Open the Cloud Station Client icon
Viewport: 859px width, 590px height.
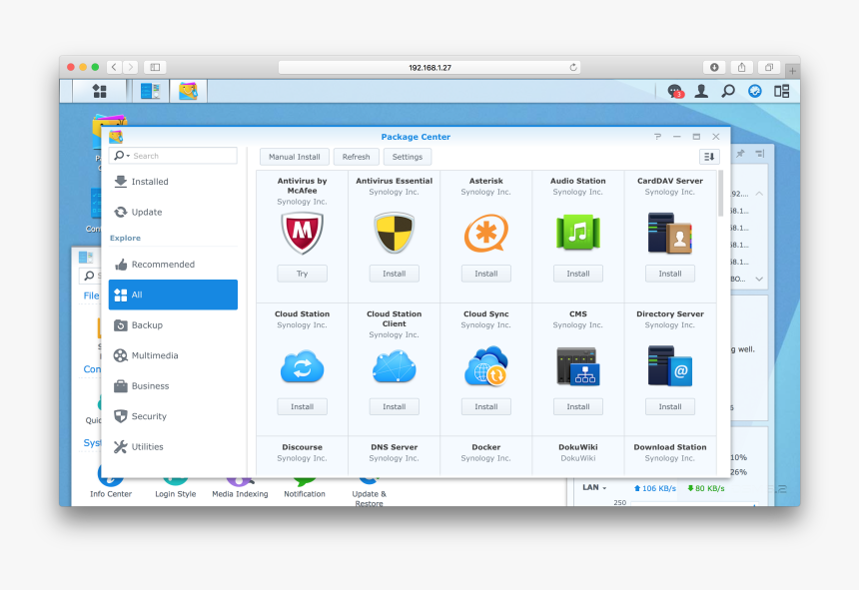[394, 366]
